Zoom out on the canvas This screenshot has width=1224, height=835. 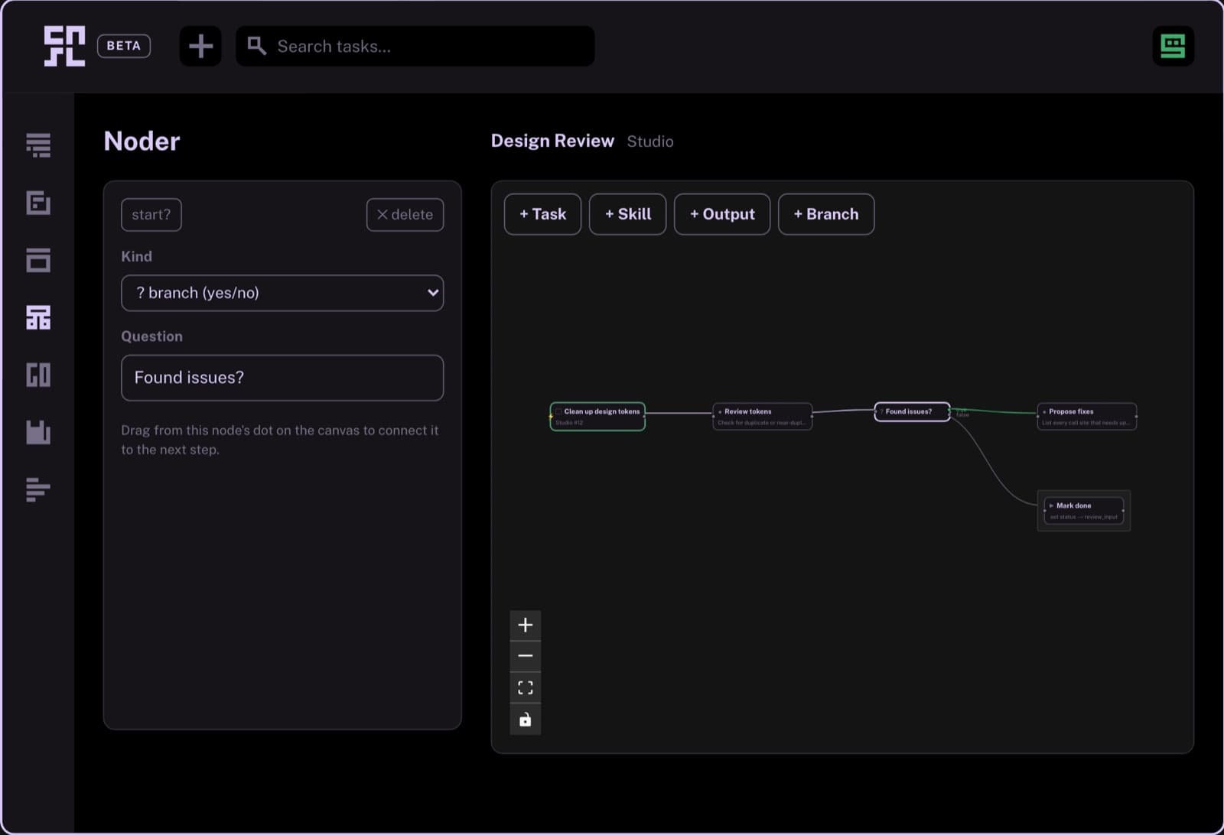click(x=526, y=656)
